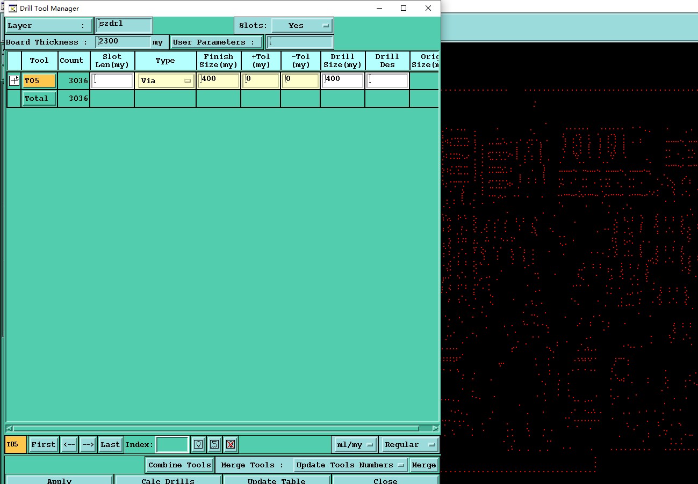
Task: Click the Merge button
Action: [424, 465]
